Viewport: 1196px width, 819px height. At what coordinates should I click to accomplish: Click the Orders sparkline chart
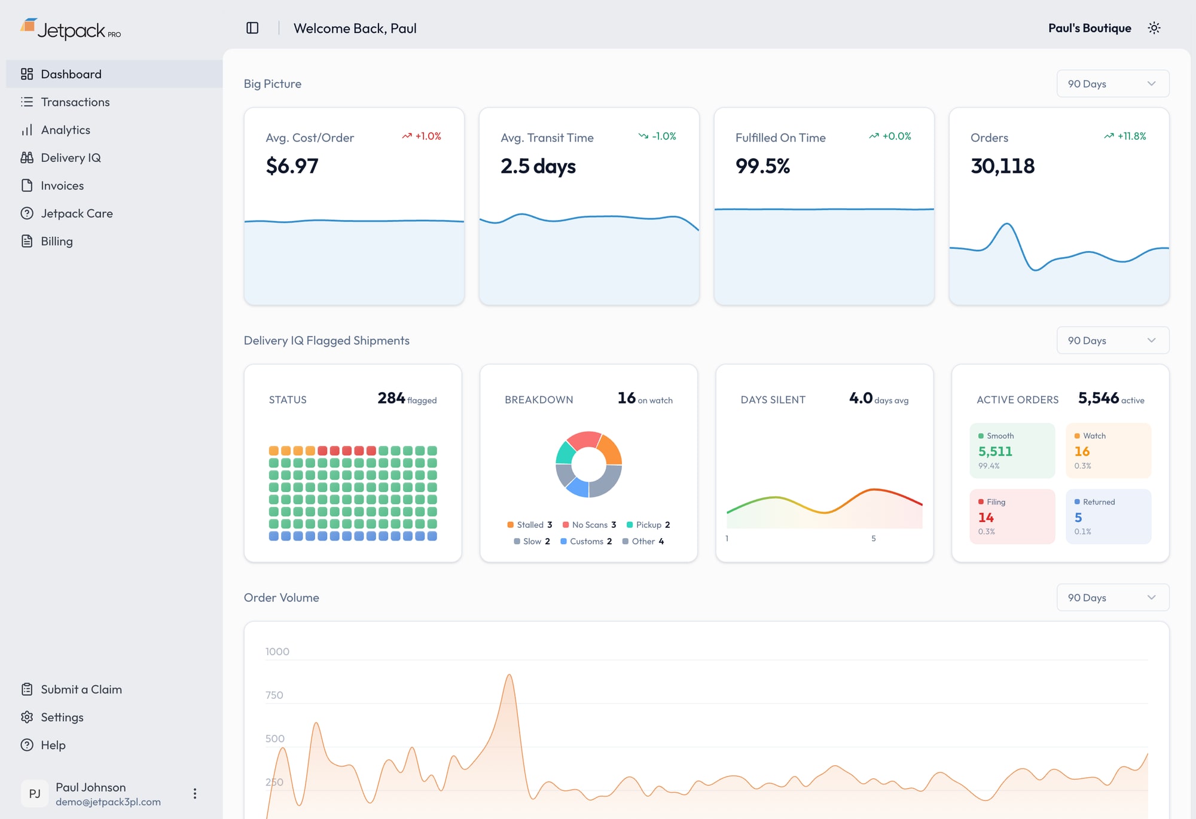tap(1059, 263)
